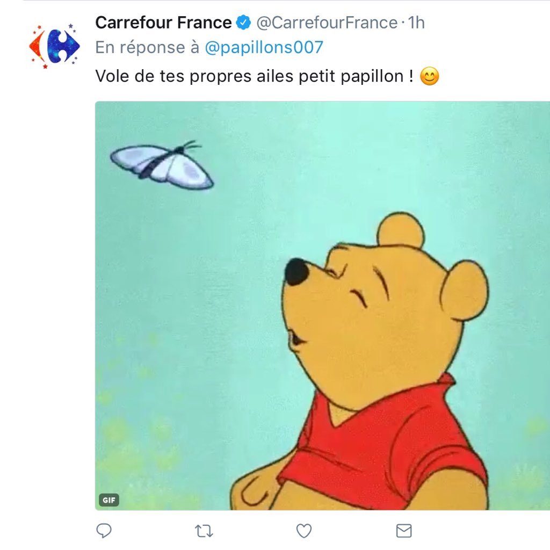Viewport: 550px width, 550px height.
Task: Open the tweet text 'Vole de tes propres ailes'
Action: [194, 76]
